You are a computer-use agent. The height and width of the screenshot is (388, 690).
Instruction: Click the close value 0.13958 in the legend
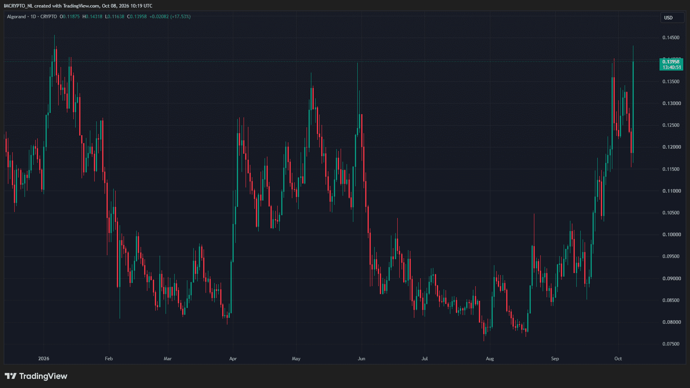137,17
